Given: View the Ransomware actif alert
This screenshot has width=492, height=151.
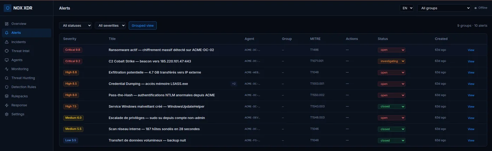Looking at the screenshot, I should pos(471,50).
